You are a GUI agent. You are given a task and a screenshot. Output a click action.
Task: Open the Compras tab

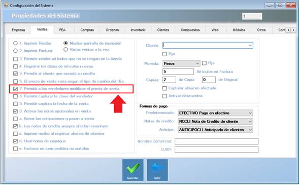point(87,30)
